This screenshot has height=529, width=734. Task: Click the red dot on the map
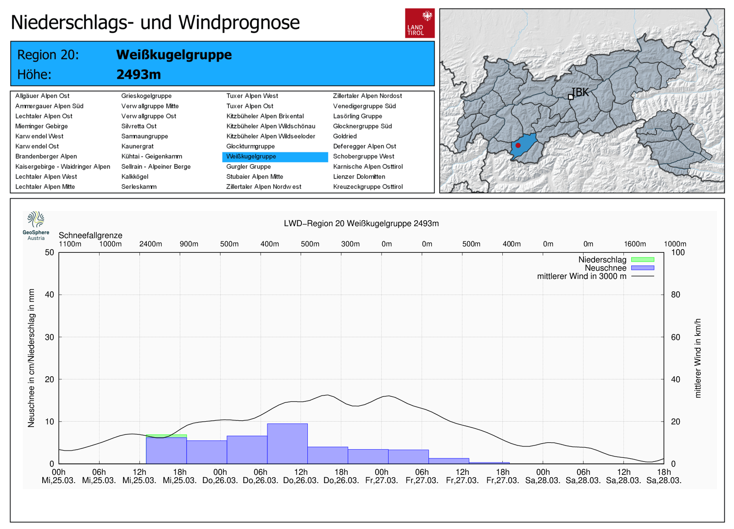[518, 145]
